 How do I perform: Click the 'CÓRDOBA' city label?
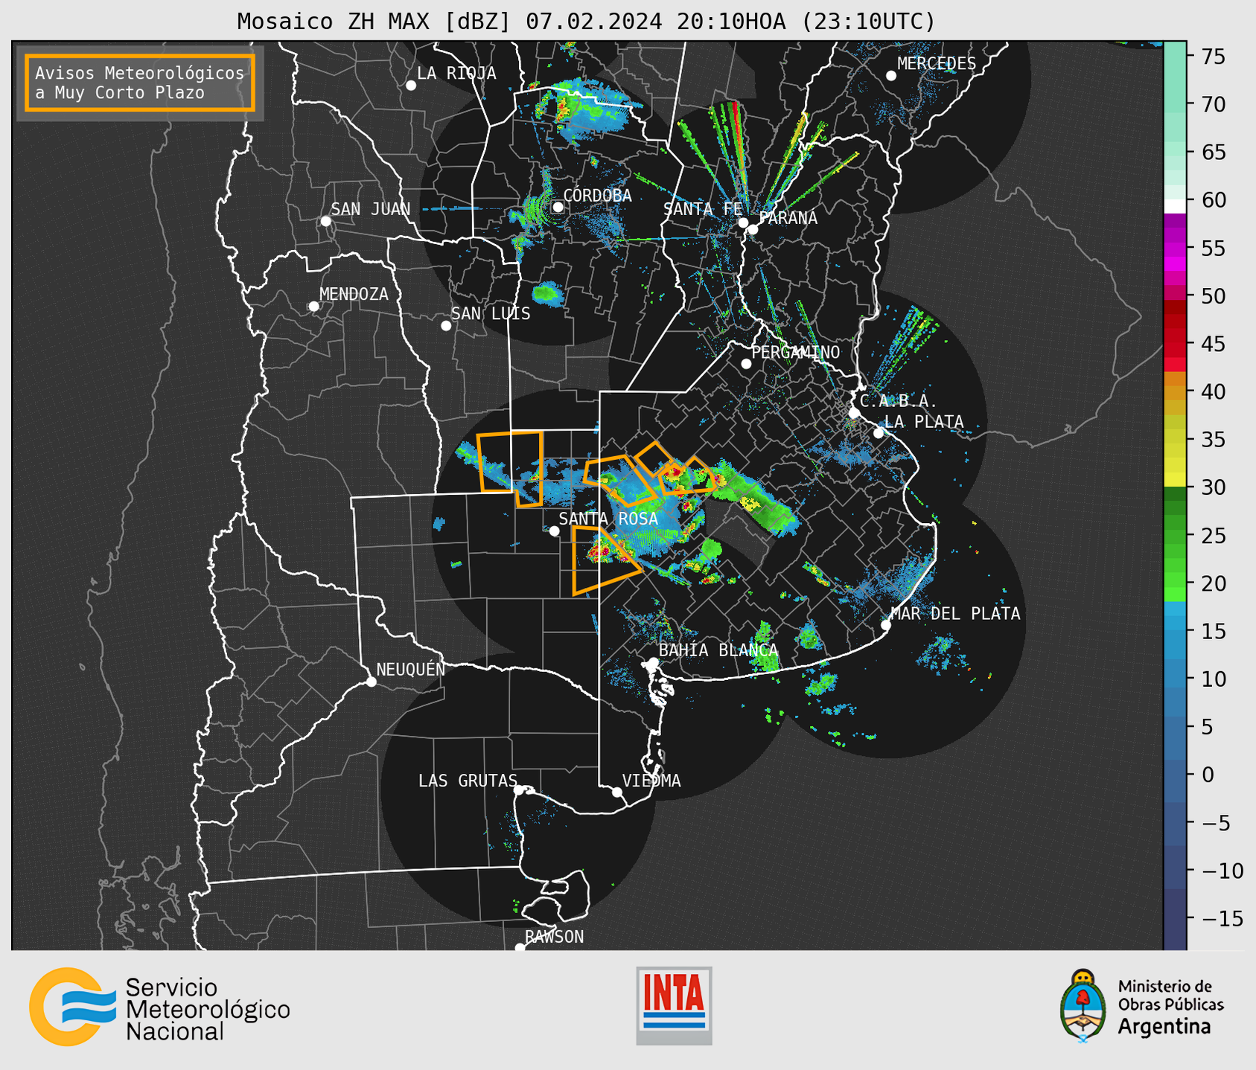[x=598, y=196]
